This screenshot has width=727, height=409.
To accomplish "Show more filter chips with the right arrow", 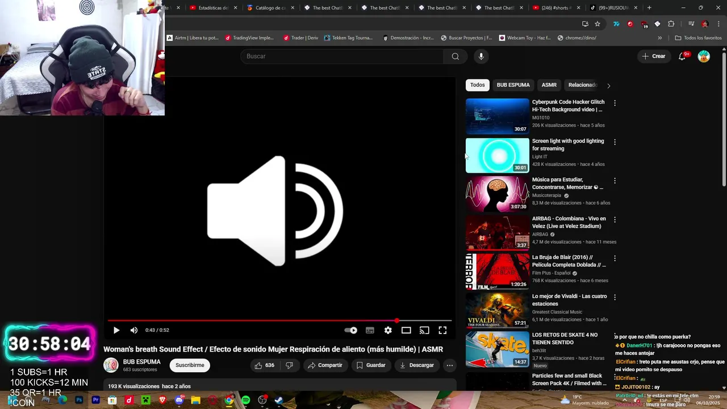I will (608, 86).
